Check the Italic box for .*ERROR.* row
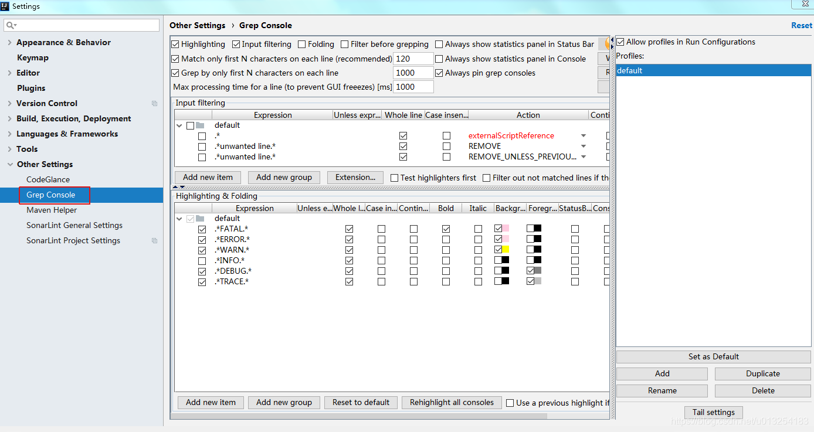Screen dimensions: 814x432 (x=478, y=239)
